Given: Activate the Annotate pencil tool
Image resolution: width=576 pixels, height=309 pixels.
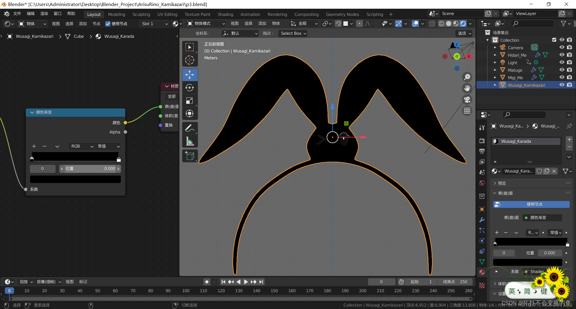Looking at the screenshot, I should click(190, 128).
